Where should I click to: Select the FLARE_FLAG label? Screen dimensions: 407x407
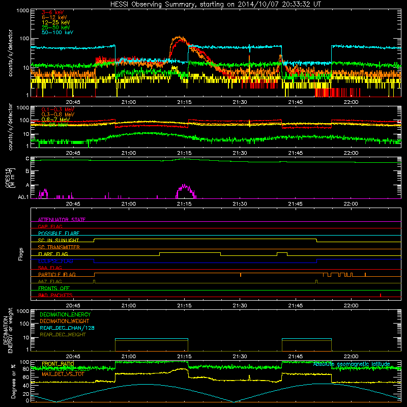point(53,254)
